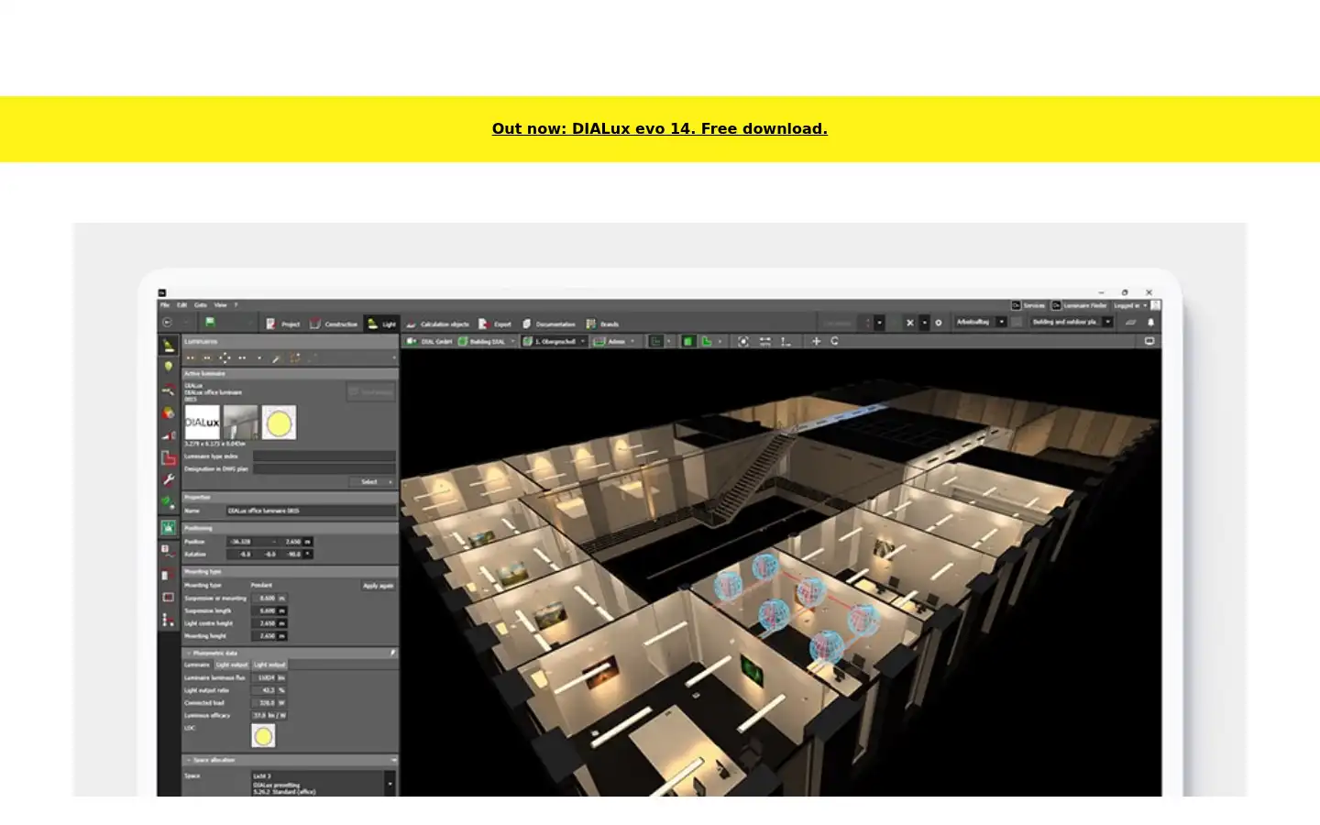Select the Luminaire tab in Photometric data
The image size is (1320, 825).
(x=197, y=665)
